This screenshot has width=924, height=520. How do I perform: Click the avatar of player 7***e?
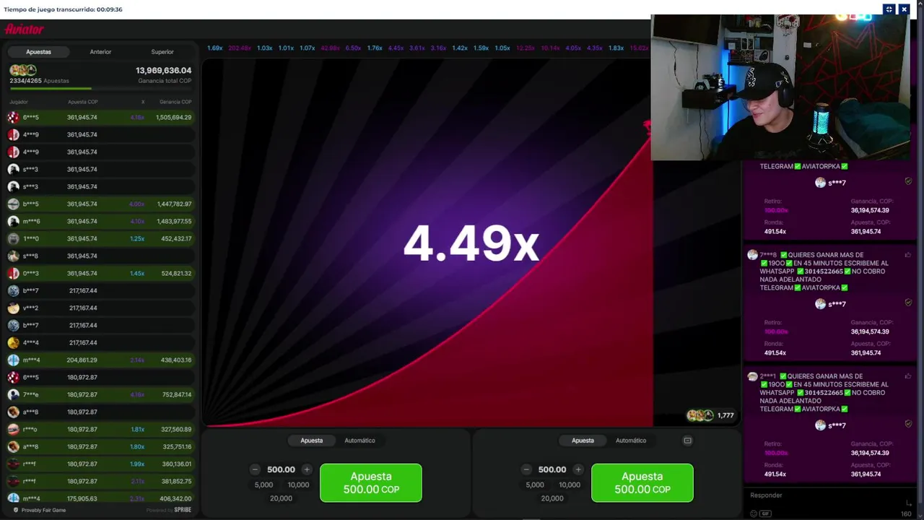13,394
